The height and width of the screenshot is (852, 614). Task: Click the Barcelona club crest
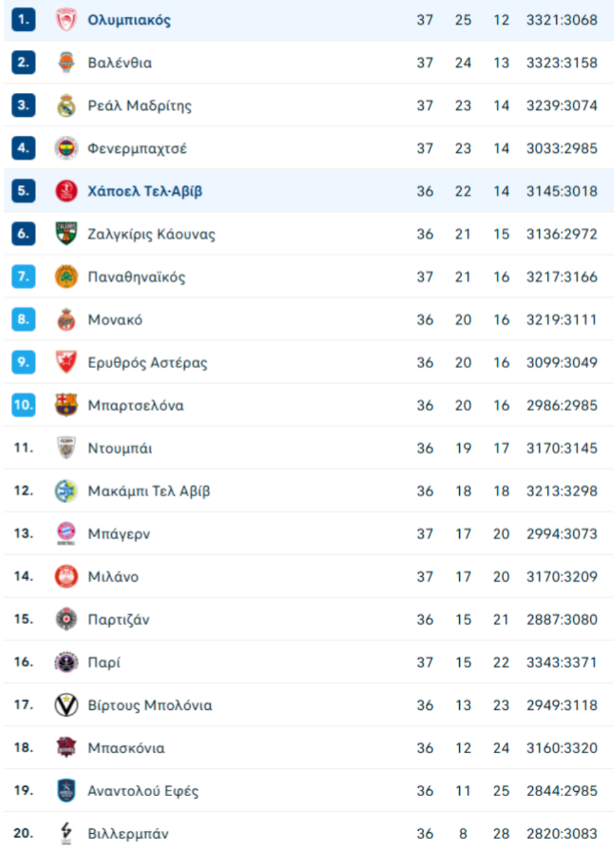point(66,406)
